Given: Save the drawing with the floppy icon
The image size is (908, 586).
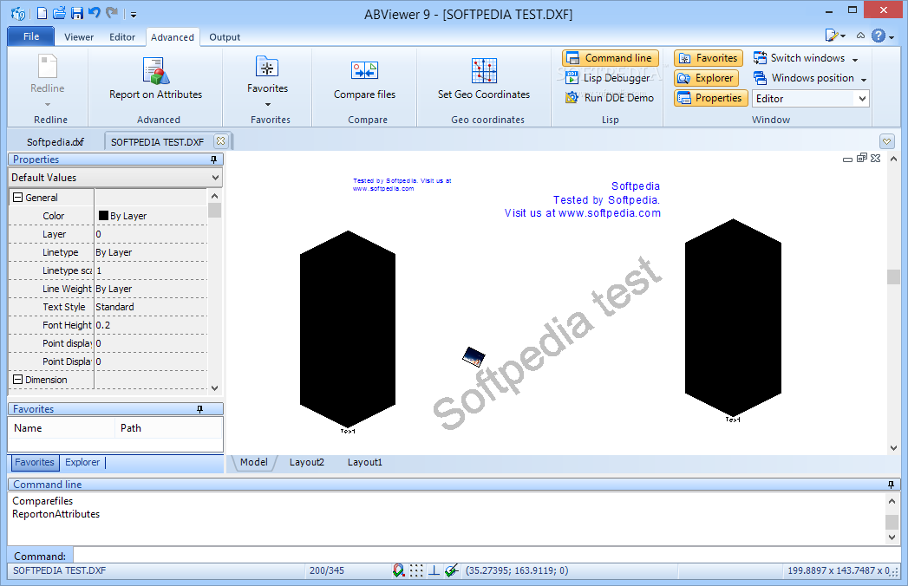Looking at the screenshot, I should (77, 13).
